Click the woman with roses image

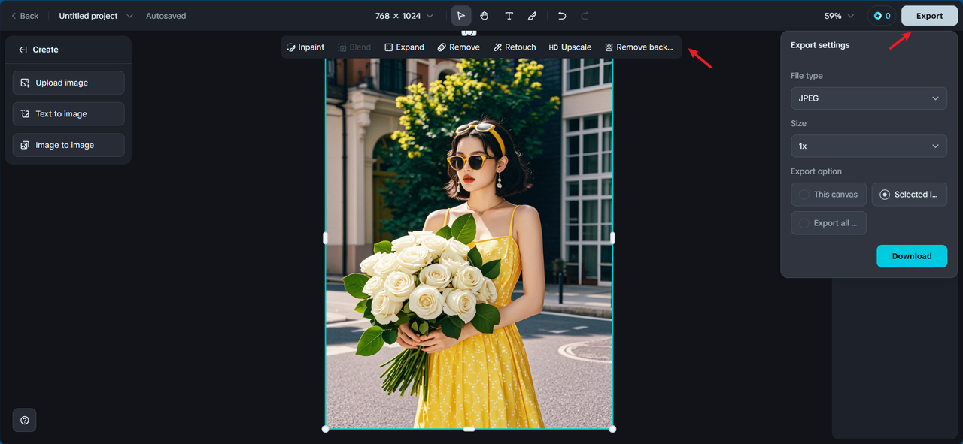[469, 243]
